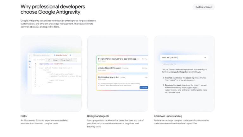Click 'Running...' status on Aviation Stack row
This screenshot has width=243, height=137.
pos(144,68)
